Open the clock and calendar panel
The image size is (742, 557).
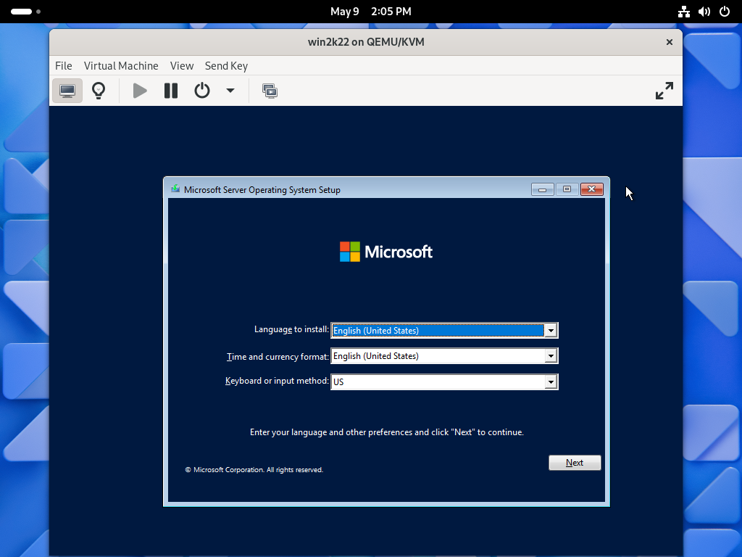tap(370, 12)
